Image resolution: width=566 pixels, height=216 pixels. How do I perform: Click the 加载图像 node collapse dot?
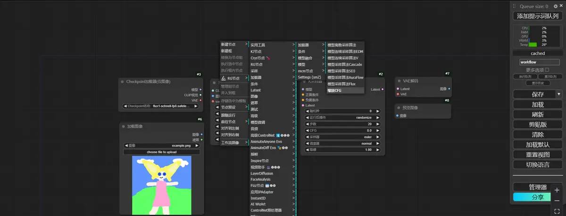click(x=123, y=126)
